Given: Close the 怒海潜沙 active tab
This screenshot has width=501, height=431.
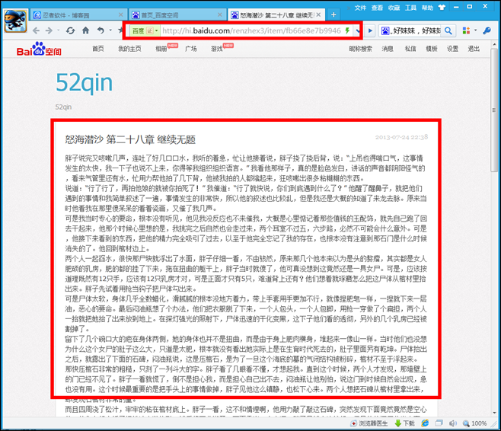Looking at the screenshot, I should point(318,14).
